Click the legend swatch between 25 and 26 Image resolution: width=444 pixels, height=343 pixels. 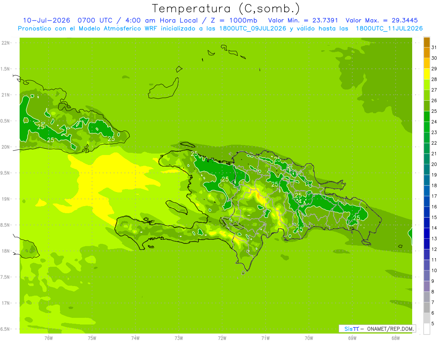(427, 105)
